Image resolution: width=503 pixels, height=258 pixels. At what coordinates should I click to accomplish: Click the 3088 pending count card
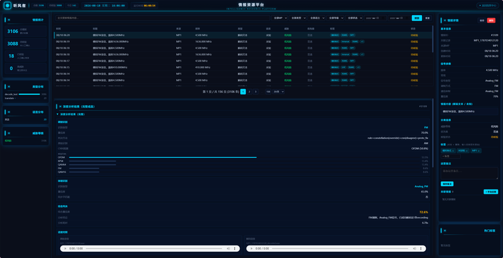tap(26, 43)
